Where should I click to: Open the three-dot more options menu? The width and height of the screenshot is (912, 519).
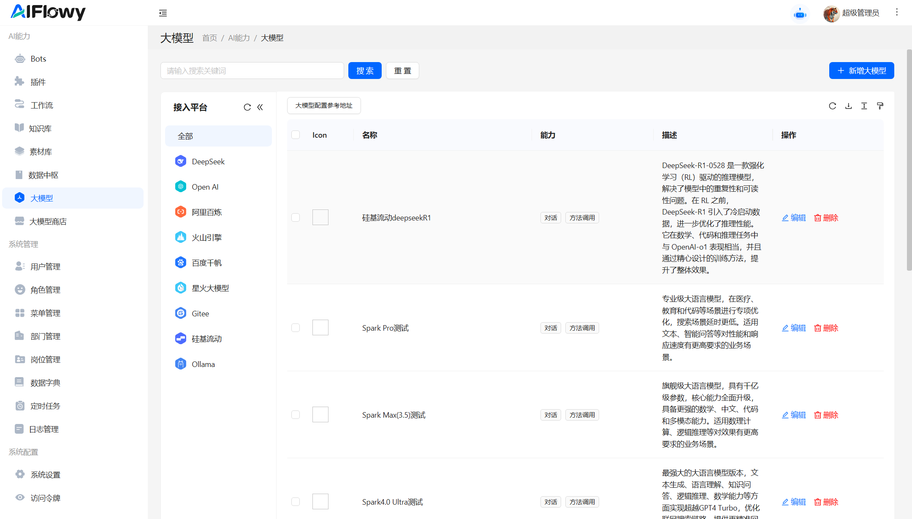pos(897,12)
